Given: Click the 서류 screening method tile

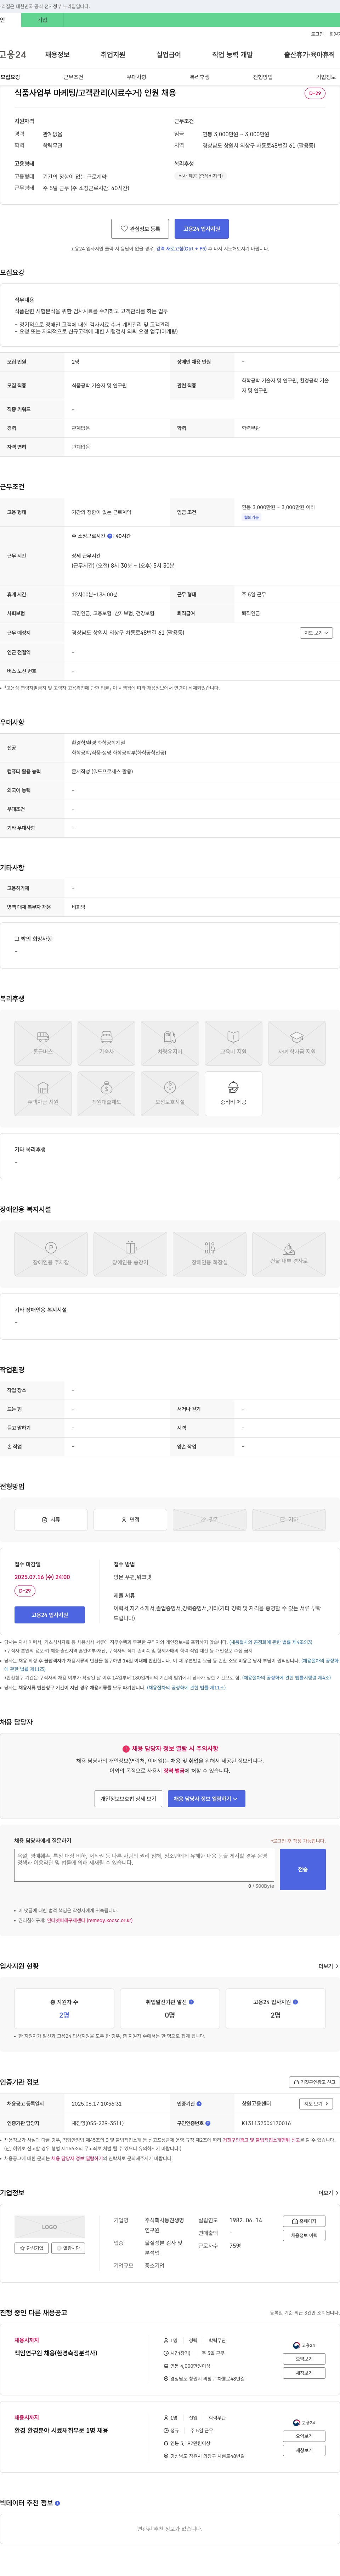Looking at the screenshot, I should pyautogui.click(x=51, y=1519).
